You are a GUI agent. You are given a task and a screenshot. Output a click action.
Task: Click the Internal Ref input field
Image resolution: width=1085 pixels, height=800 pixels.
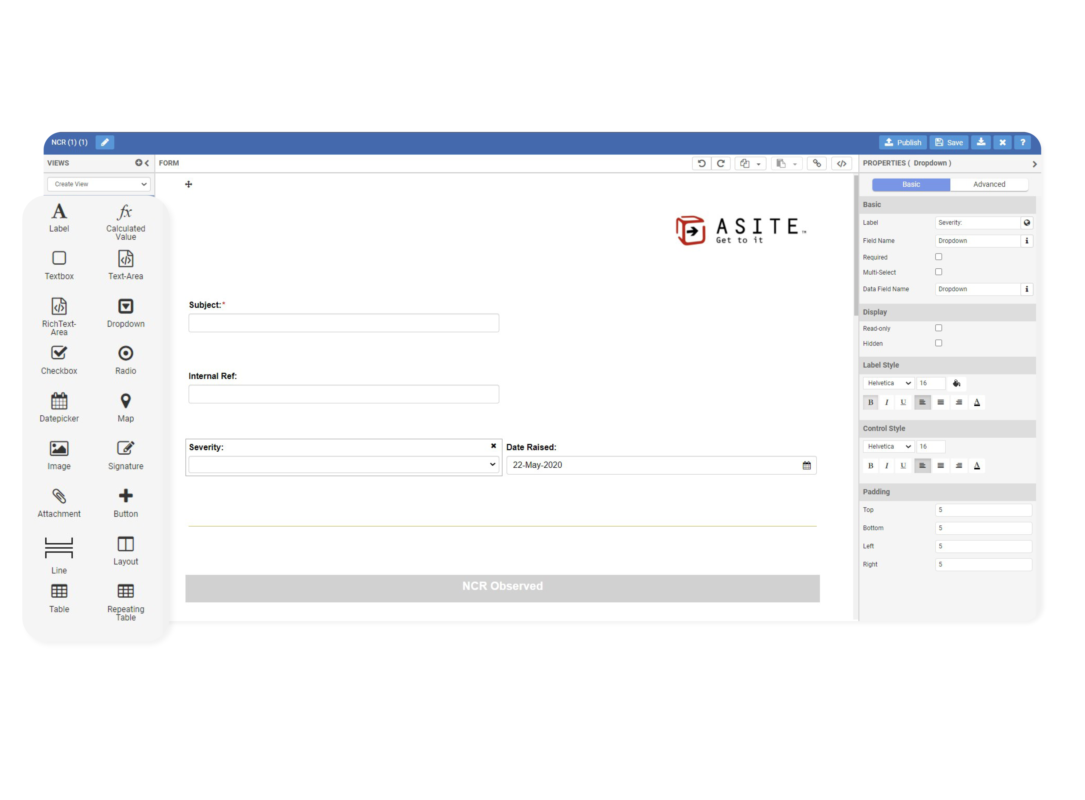point(344,395)
